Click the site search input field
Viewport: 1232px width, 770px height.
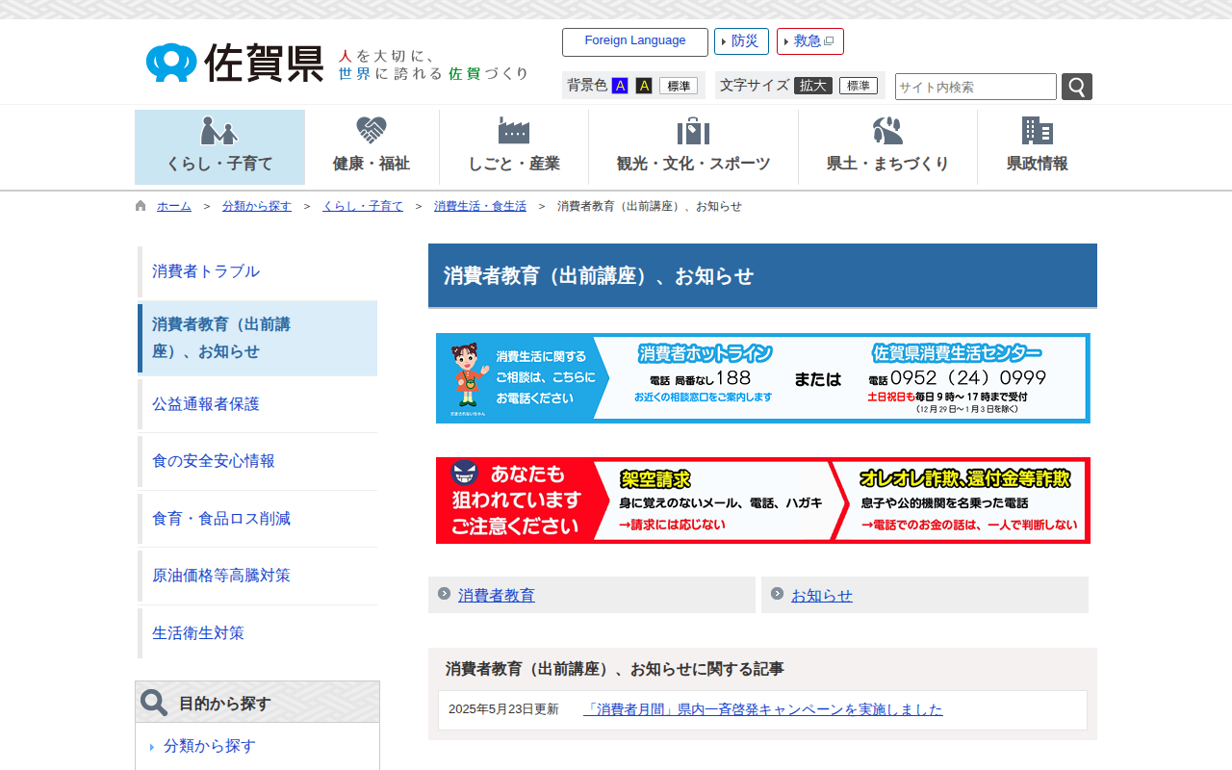coord(976,87)
